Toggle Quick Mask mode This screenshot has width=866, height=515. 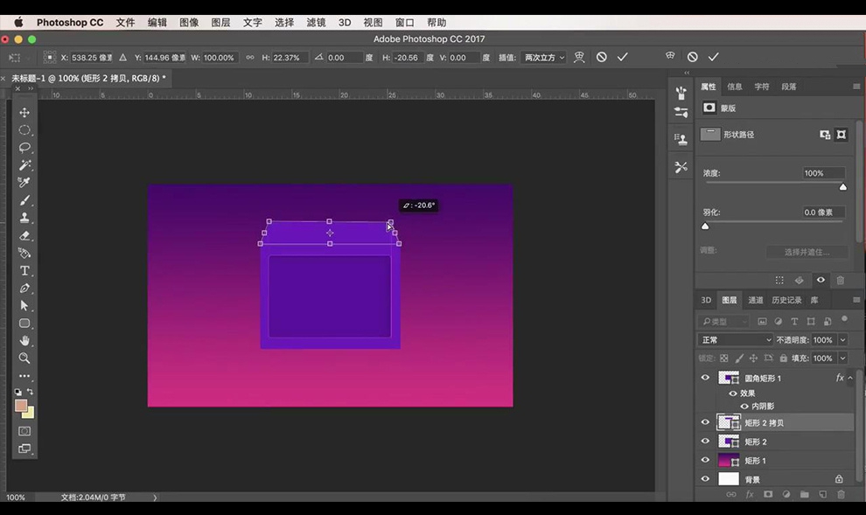(x=24, y=431)
